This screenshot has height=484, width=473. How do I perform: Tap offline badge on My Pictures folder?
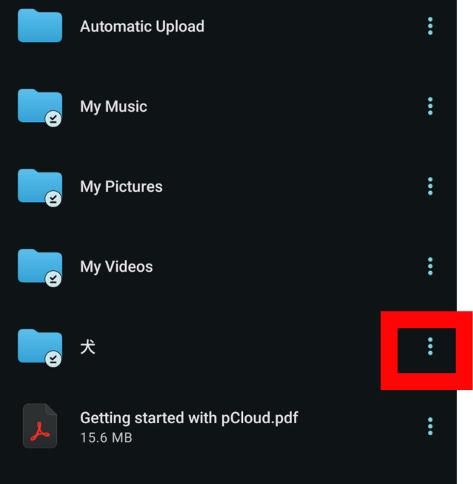pos(53,199)
